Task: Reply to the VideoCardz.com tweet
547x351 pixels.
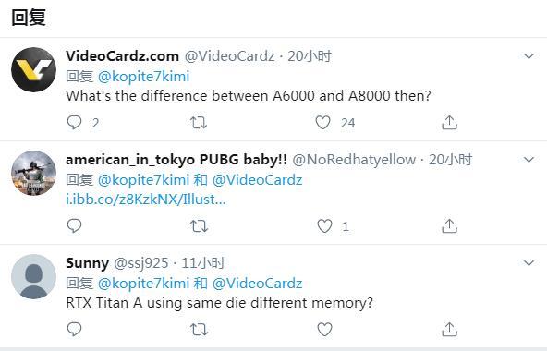Action: pos(74,123)
